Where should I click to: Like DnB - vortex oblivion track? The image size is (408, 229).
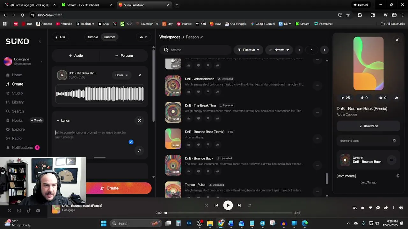point(189,92)
